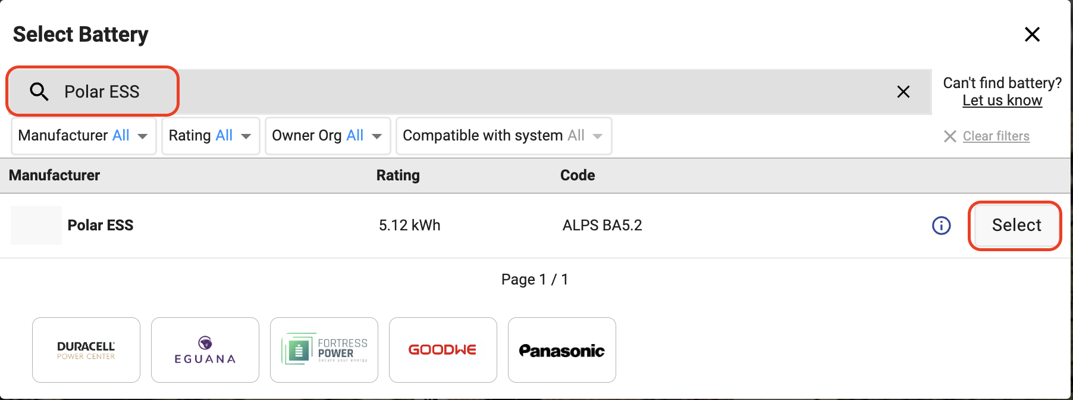
Task: Focus the battery search input field
Action: pos(470,92)
